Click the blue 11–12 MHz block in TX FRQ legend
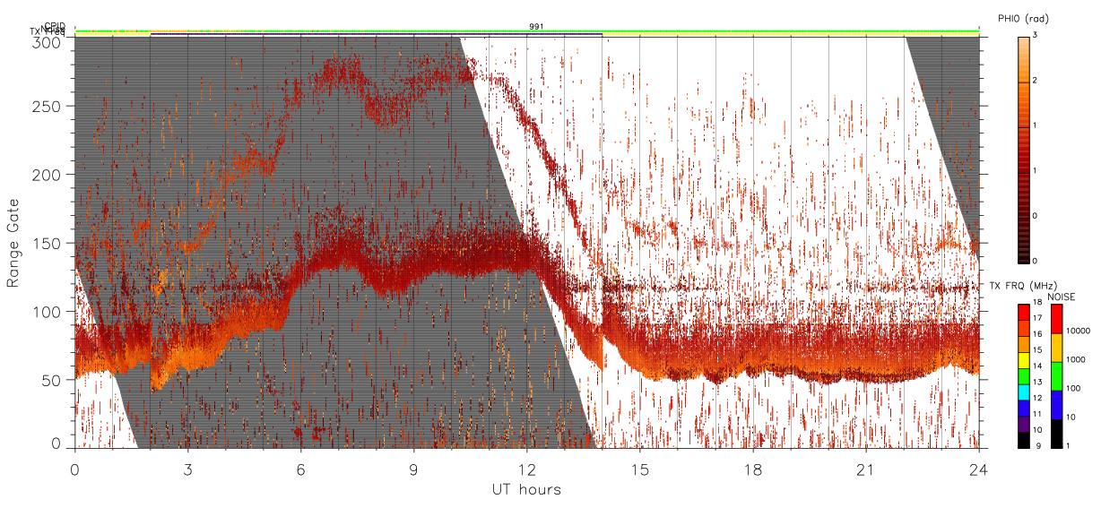 [x=1023, y=407]
